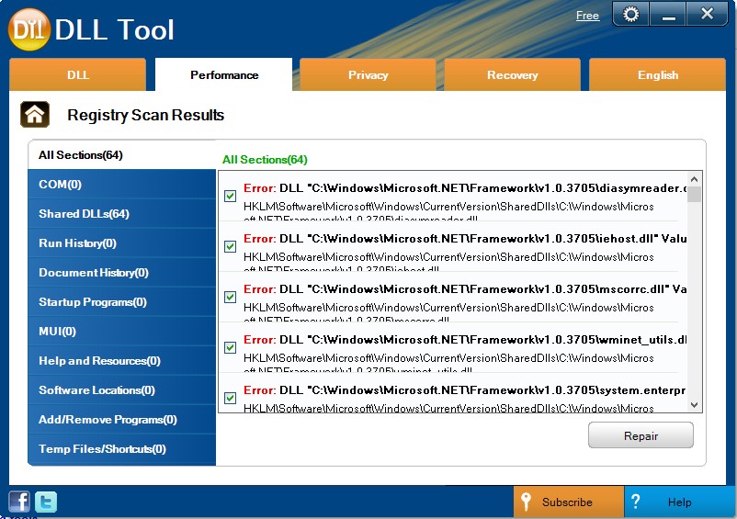The width and height of the screenshot is (737, 519).
Task: Switch to the DLL tab
Action: 77,74
